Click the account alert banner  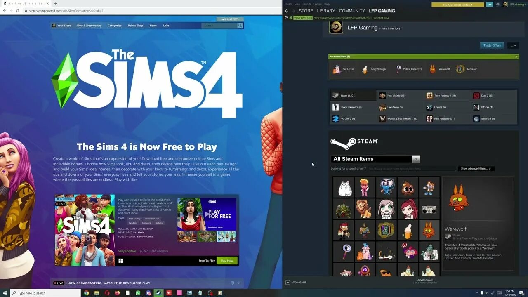[458, 5]
